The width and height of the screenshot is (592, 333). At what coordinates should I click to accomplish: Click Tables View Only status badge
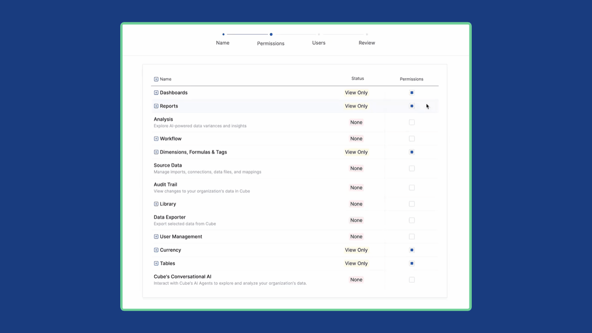point(356,264)
